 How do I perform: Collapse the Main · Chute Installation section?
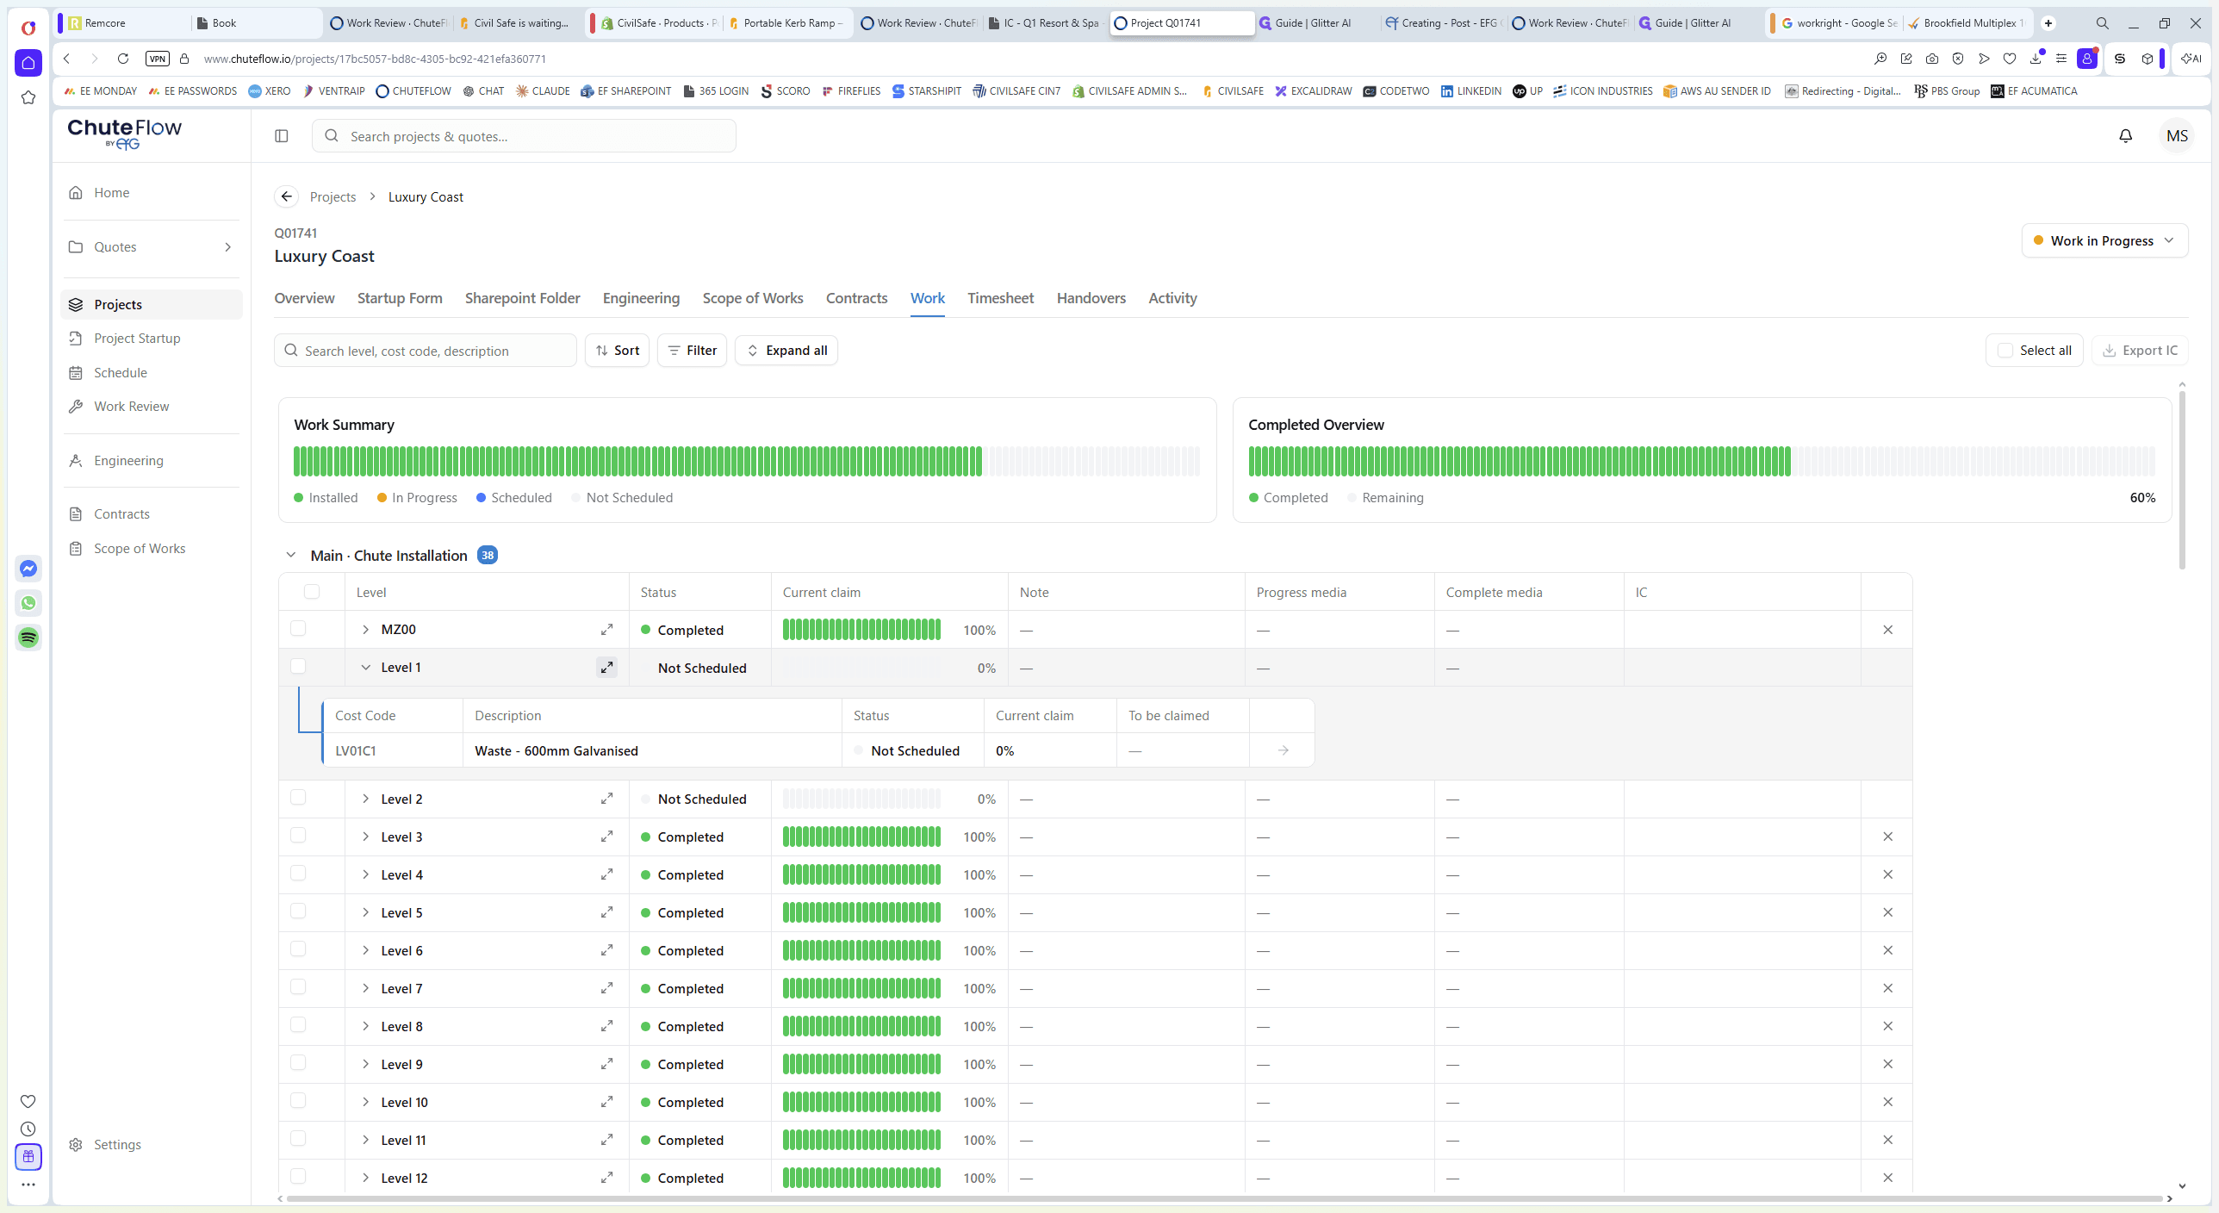[291, 556]
